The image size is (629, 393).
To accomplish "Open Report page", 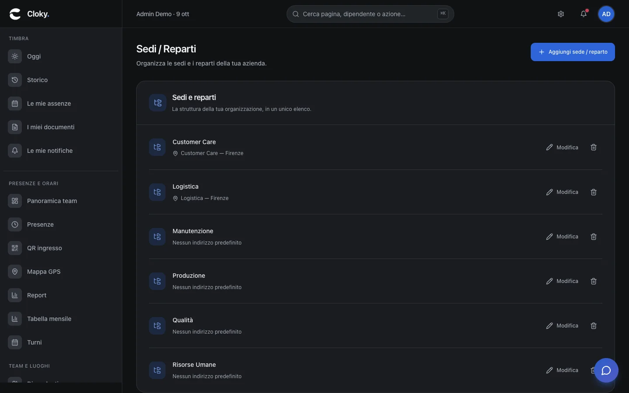I will [x=61, y=295].
